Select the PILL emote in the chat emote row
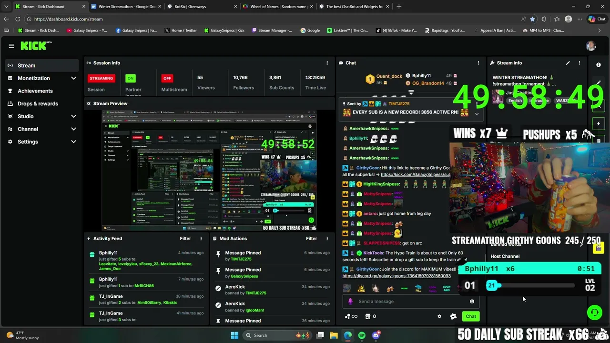Screen dimensions: 610x343 (418, 288)
